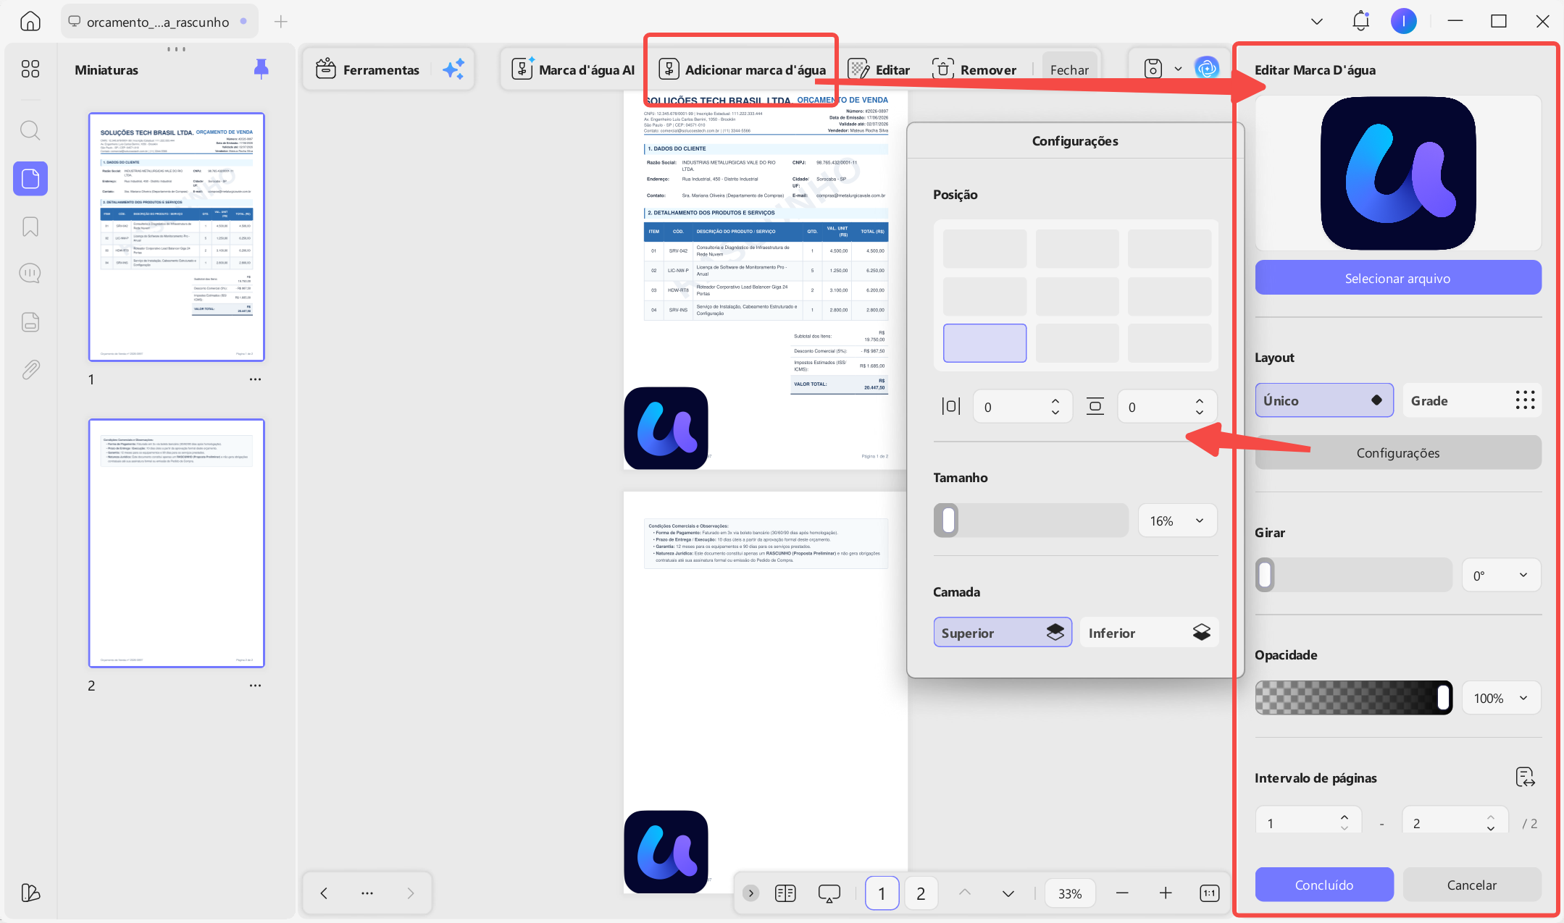Select Grade layout option

(x=1472, y=400)
